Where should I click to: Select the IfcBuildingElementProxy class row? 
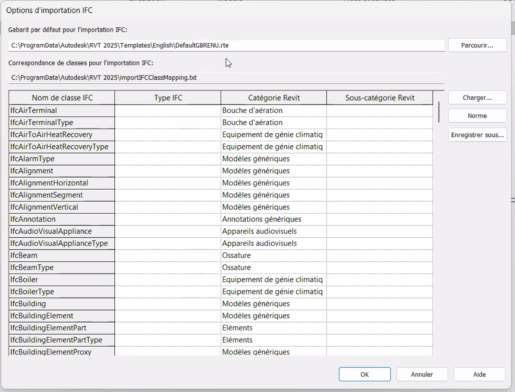pos(62,352)
